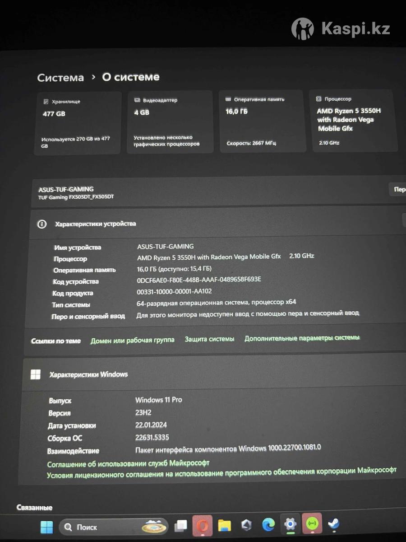Viewport: 406px width, 542px height.
Task: Open the green hotspot app icon
Action: (312, 524)
